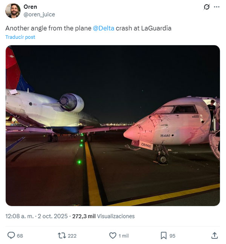Screen dimensions: 226x244
Task: Like the post with the heart icon
Action: [x=113, y=235]
